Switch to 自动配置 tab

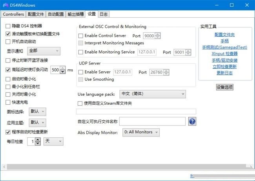click(x=56, y=14)
